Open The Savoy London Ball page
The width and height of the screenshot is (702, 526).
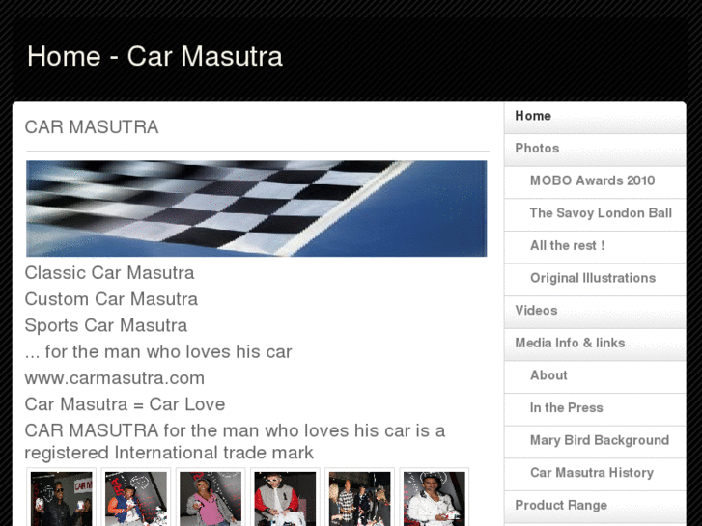595,215
